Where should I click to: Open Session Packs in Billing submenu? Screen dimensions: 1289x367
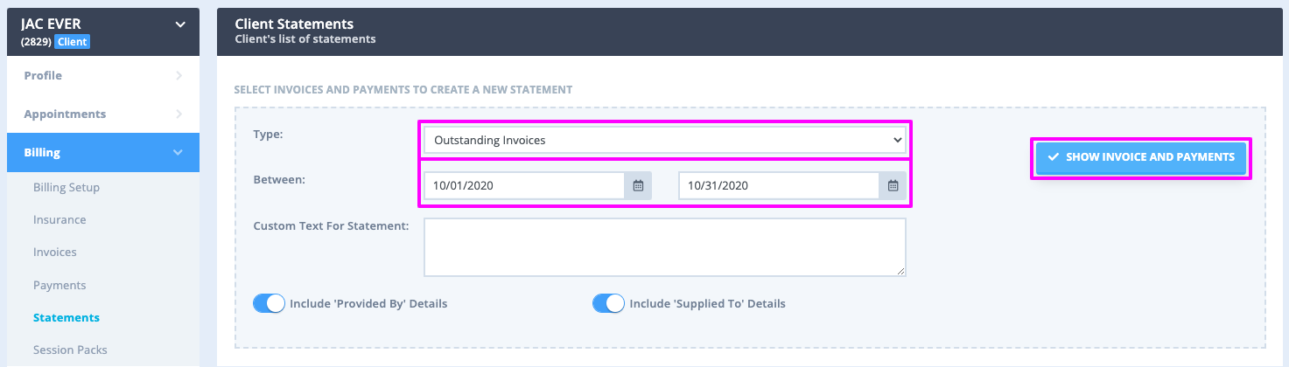(70, 350)
